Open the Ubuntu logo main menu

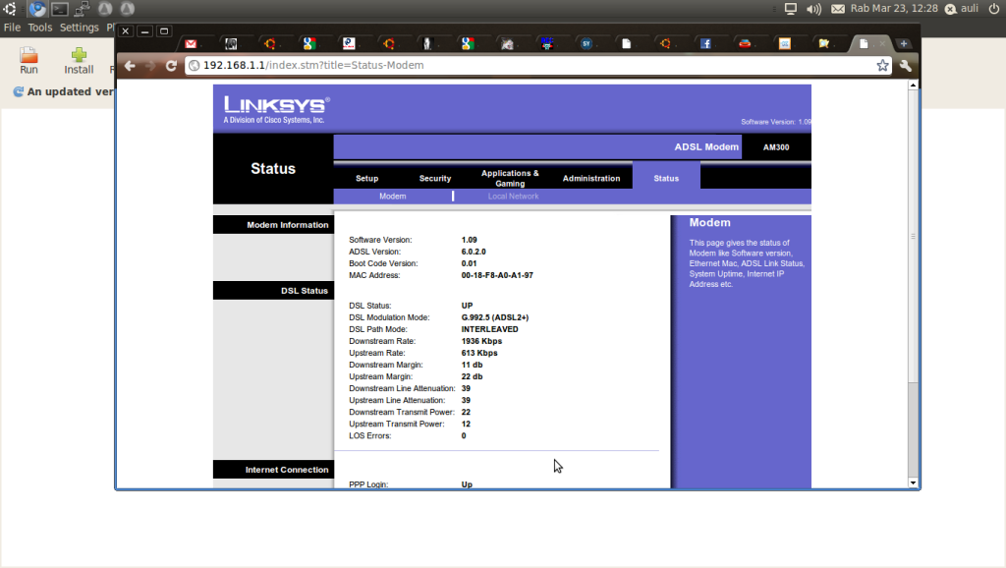(10, 8)
